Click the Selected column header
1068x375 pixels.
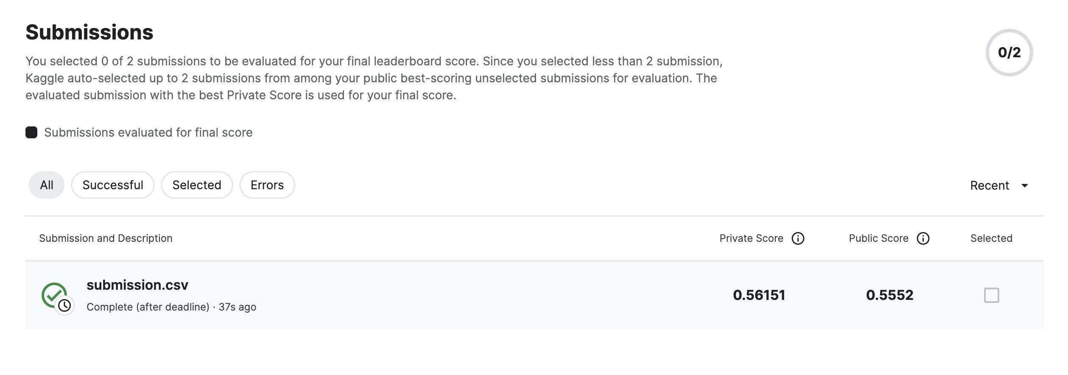coord(991,238)
